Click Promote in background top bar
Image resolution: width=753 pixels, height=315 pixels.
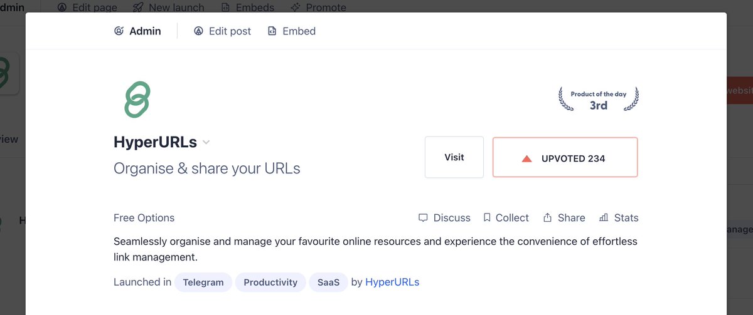[318, 8]
